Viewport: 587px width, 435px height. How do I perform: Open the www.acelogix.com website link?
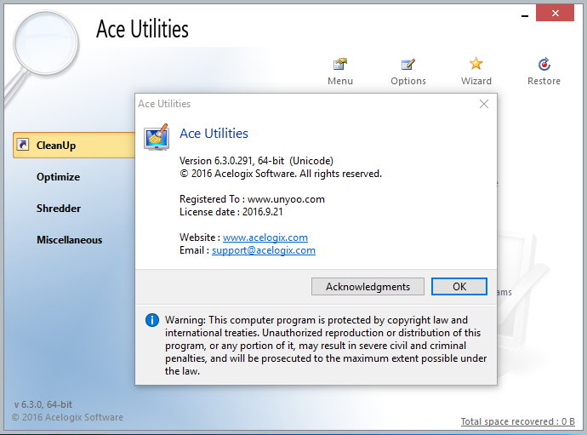265,238
